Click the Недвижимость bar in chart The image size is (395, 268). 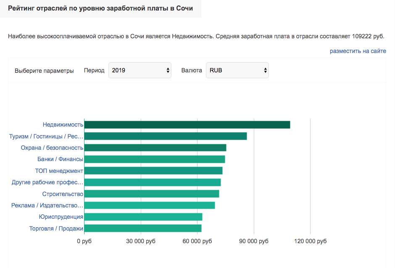pyautogui.click(x=187, y=125)
